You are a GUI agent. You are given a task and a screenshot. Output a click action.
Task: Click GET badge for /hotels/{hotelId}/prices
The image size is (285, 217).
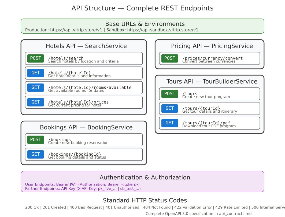[36, 102]
